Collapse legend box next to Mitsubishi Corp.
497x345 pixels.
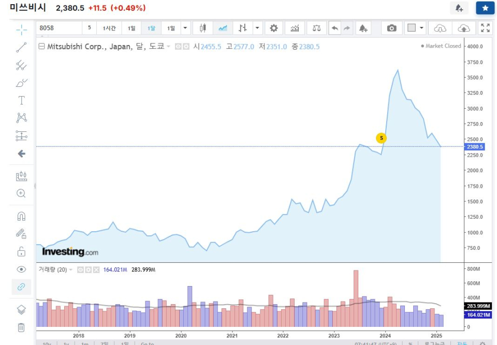click(x=41, y=47)
